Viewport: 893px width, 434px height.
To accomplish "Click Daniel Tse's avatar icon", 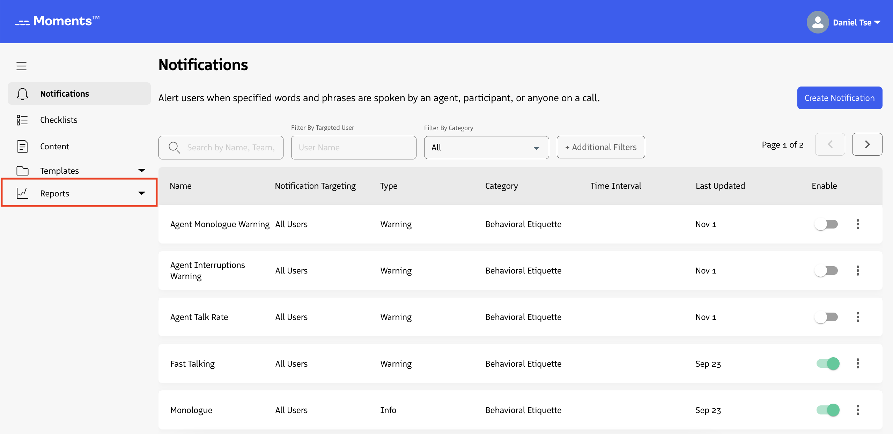I will pos(817,22).
